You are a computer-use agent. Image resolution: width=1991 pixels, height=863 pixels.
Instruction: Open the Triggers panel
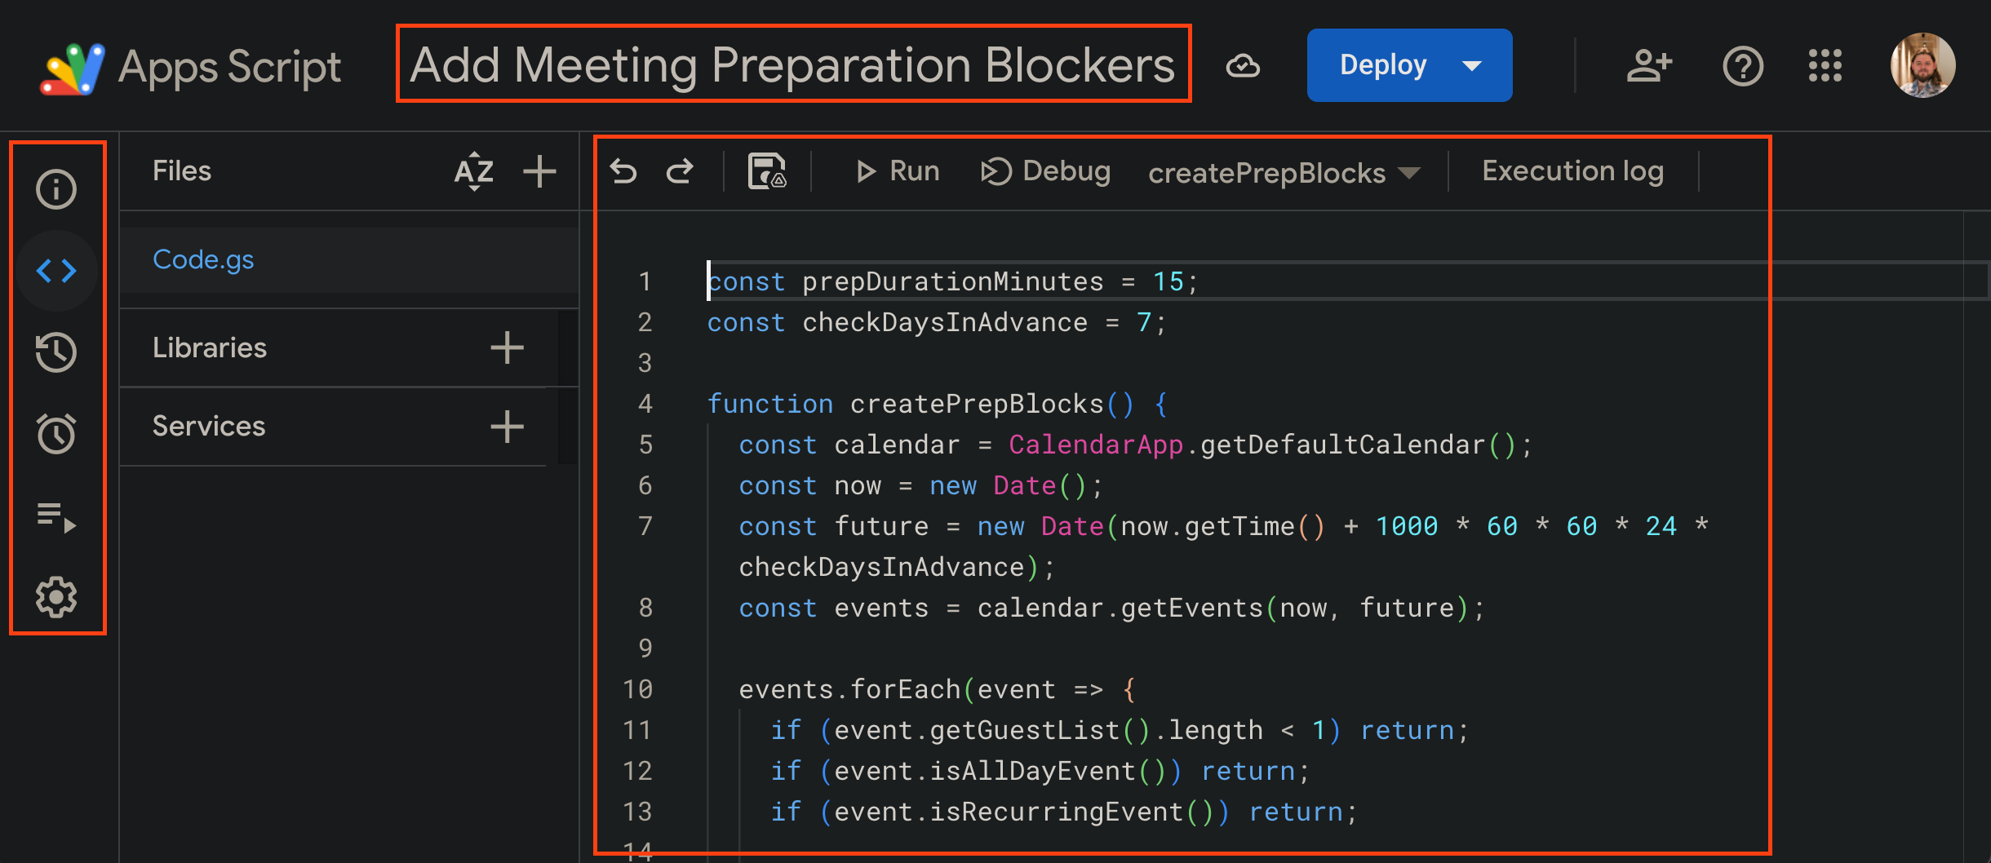[55, 434]
